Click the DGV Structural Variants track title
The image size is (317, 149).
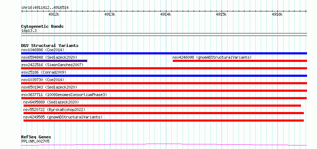click(50, 46)
